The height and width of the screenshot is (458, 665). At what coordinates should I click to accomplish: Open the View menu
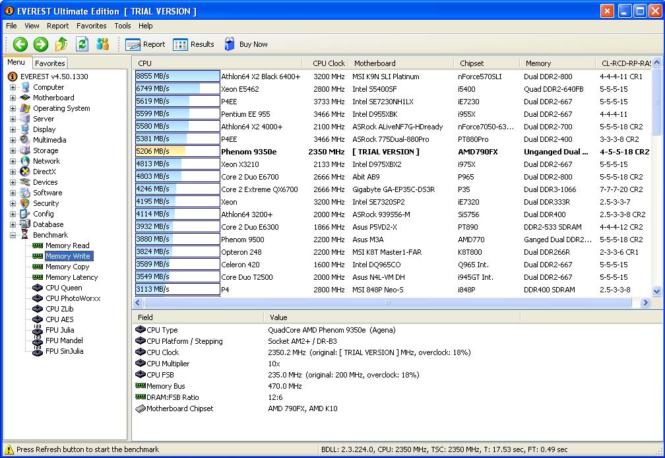click(32, 26)
